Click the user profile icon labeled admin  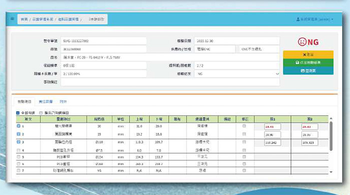pyautogui.click(x=298, y=19)
